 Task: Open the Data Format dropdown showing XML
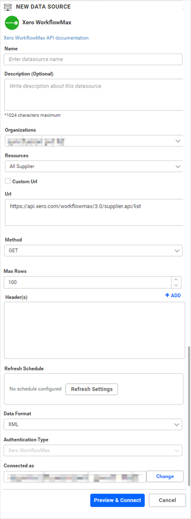coord(177,424)
